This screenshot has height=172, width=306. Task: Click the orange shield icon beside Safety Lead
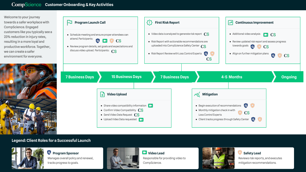(240, 153)
